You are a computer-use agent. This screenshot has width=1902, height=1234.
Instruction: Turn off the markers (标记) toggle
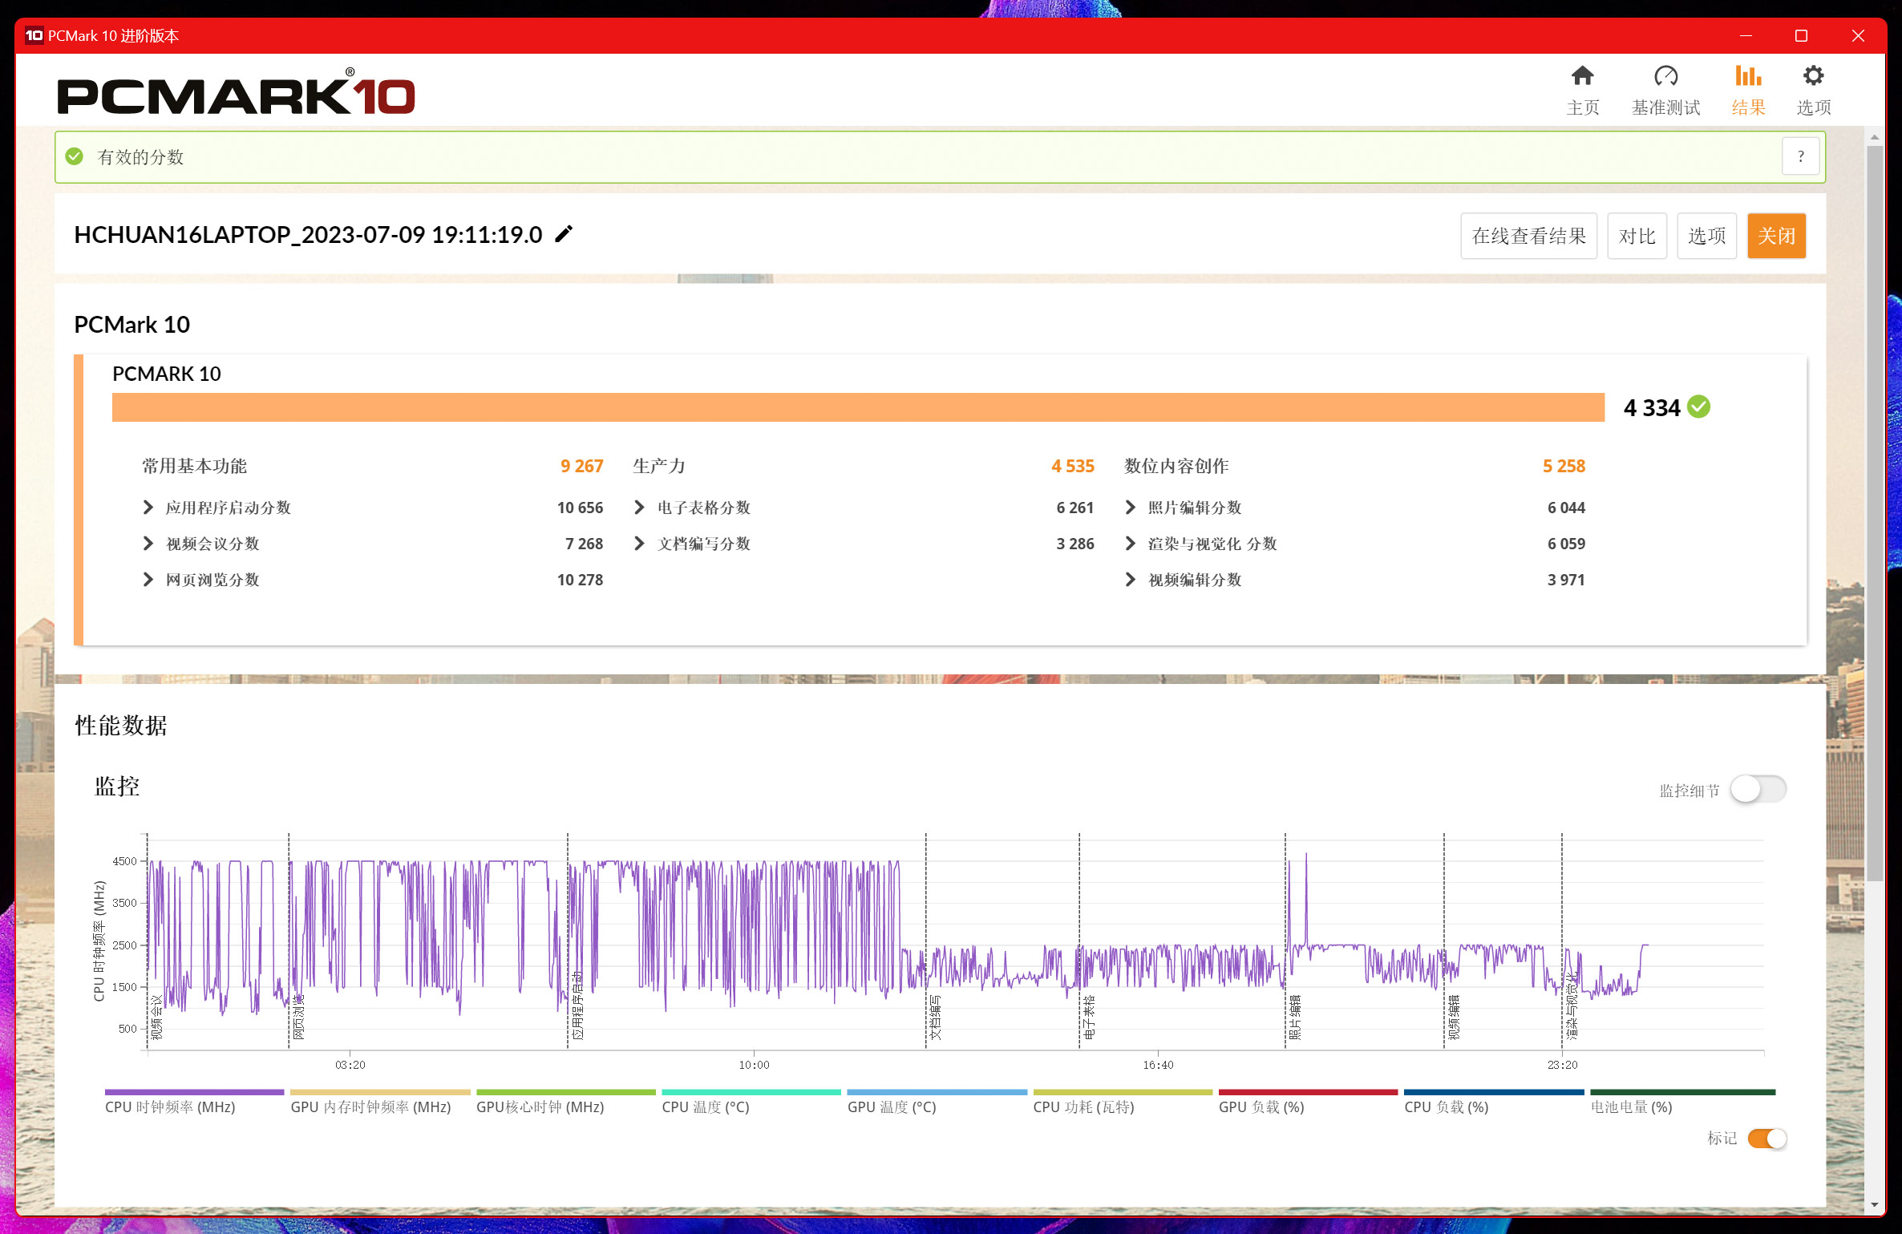point(1766,1139)
